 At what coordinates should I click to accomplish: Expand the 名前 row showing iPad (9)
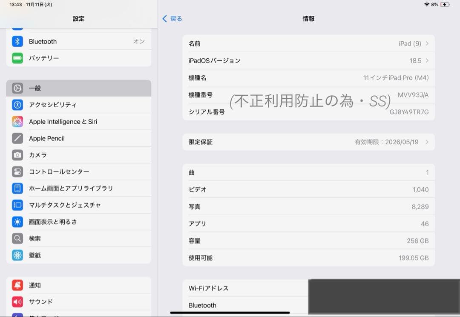(309, 43)
